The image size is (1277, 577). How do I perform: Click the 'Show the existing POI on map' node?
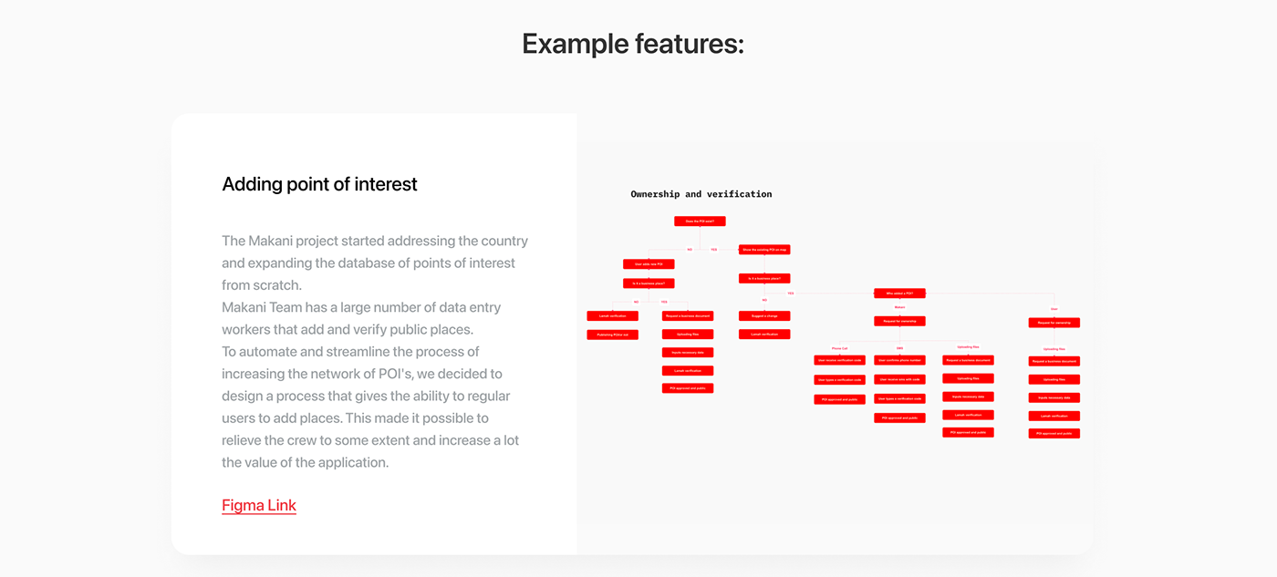point(764,249)
